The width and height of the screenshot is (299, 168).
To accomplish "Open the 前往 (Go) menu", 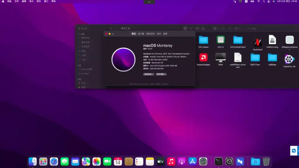I will pos(39,1).
